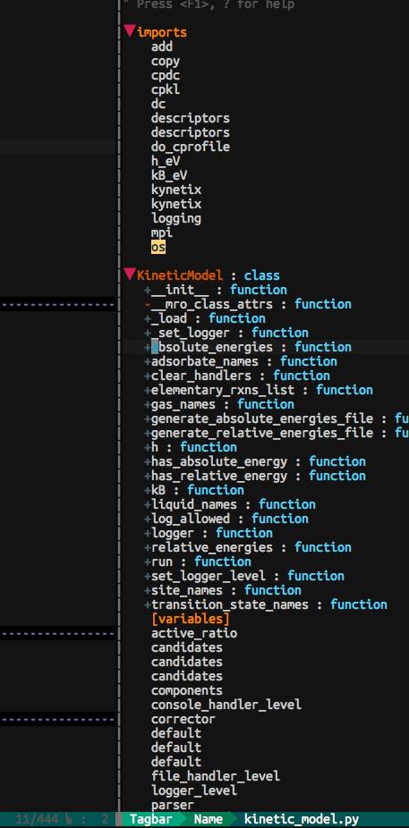The image size is (409, 828).
Task: Go to absolute_energies function tag
Action: click(212, 347)
